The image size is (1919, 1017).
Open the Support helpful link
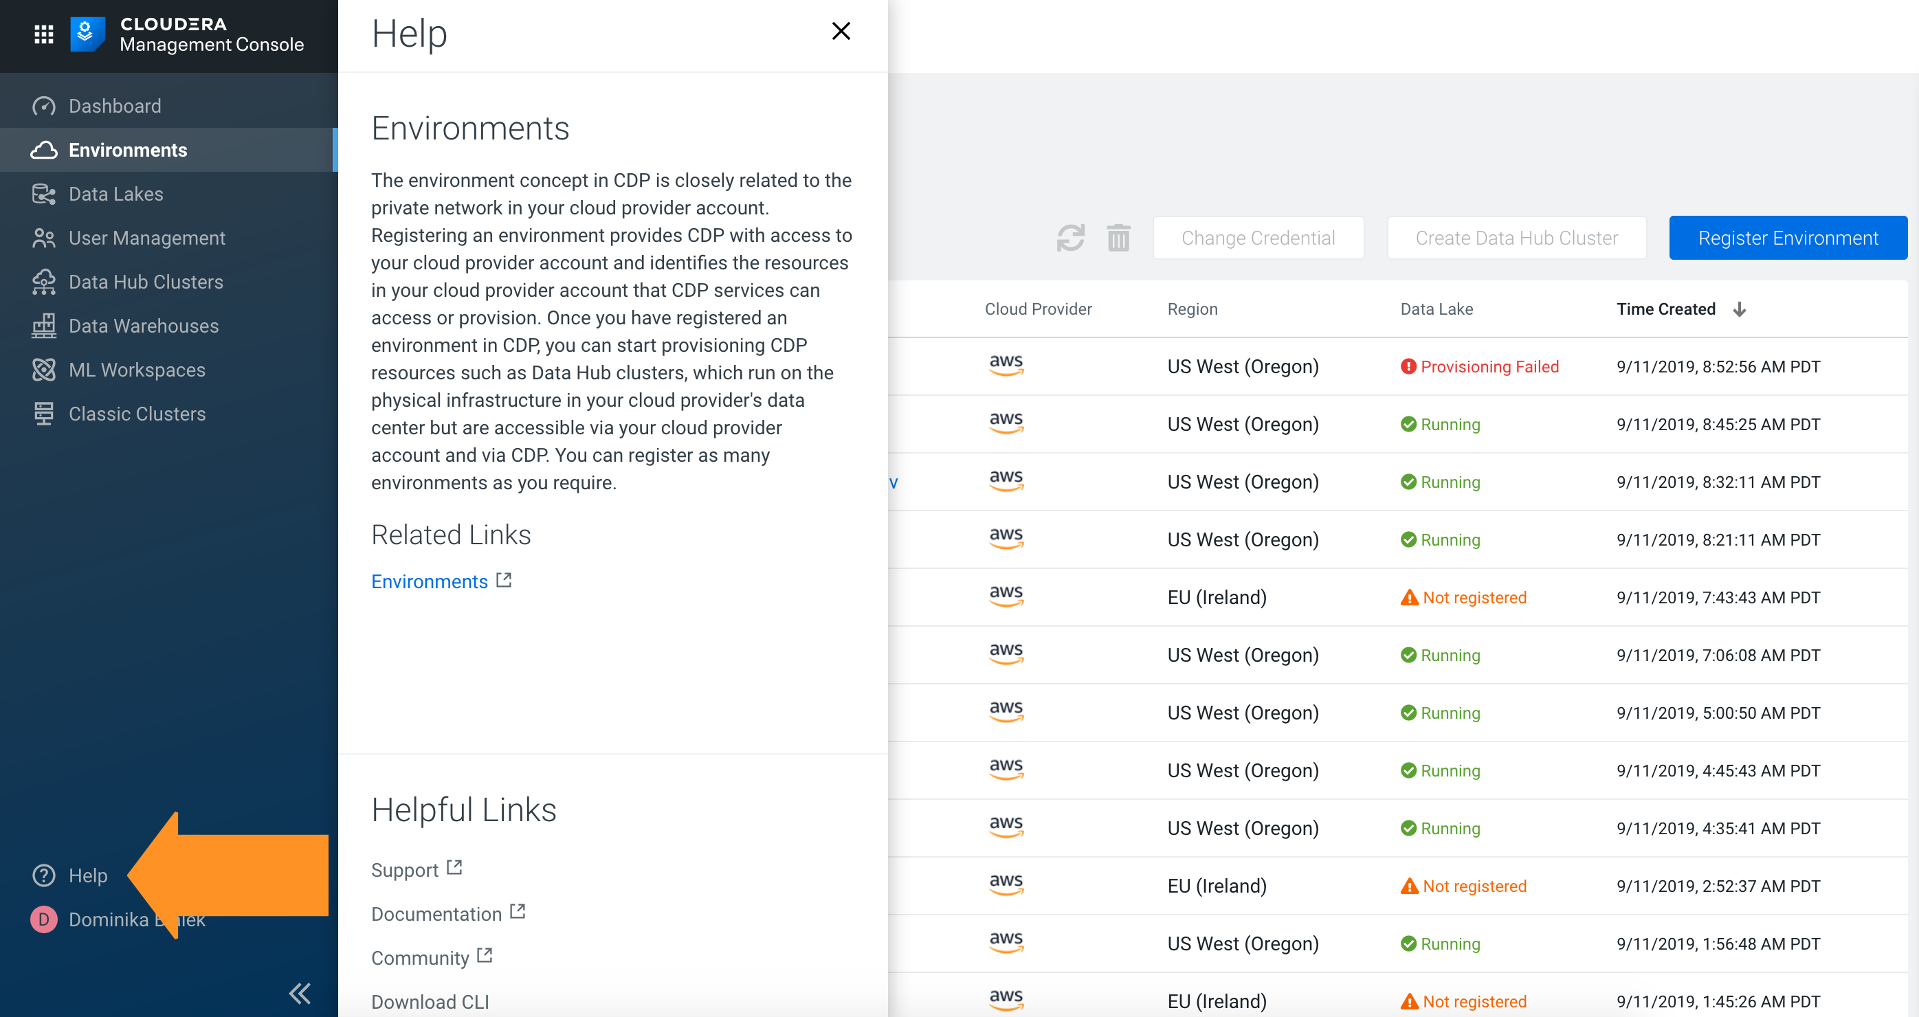pos(405,869)
